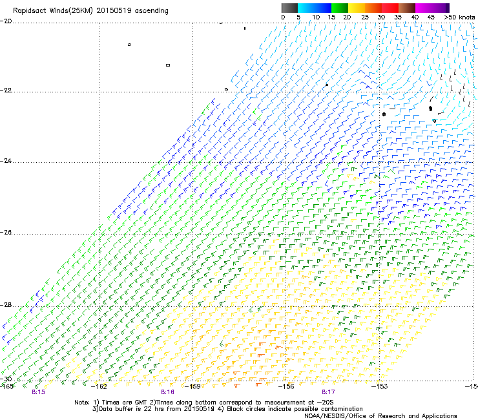Click the brown 35-40 knots legend color
The height and width of the screenshot is (420, 478).
coord(407,8)
